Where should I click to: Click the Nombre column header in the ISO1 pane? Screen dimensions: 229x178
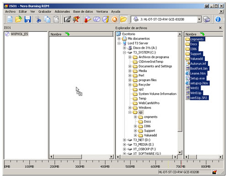81,34
